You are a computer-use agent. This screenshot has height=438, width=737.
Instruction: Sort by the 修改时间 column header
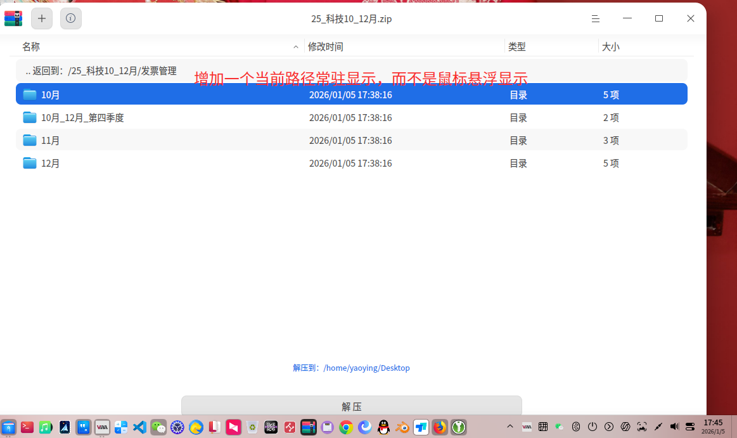325,46
